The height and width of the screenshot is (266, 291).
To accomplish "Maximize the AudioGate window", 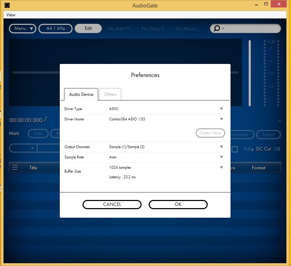I will [266, 4].
